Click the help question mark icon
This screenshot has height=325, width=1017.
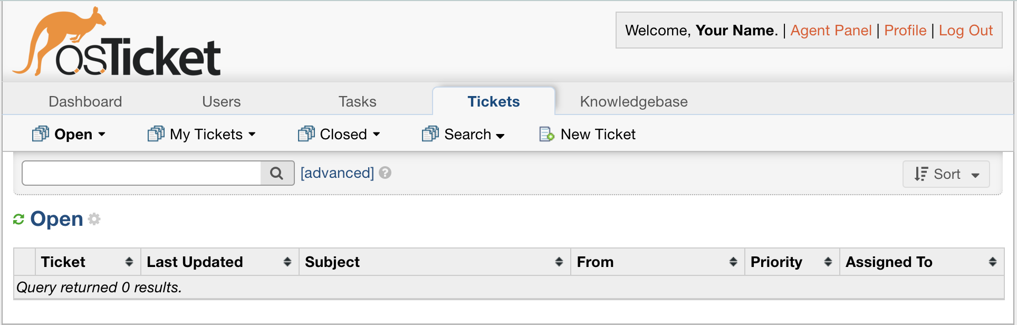point(385,173)
